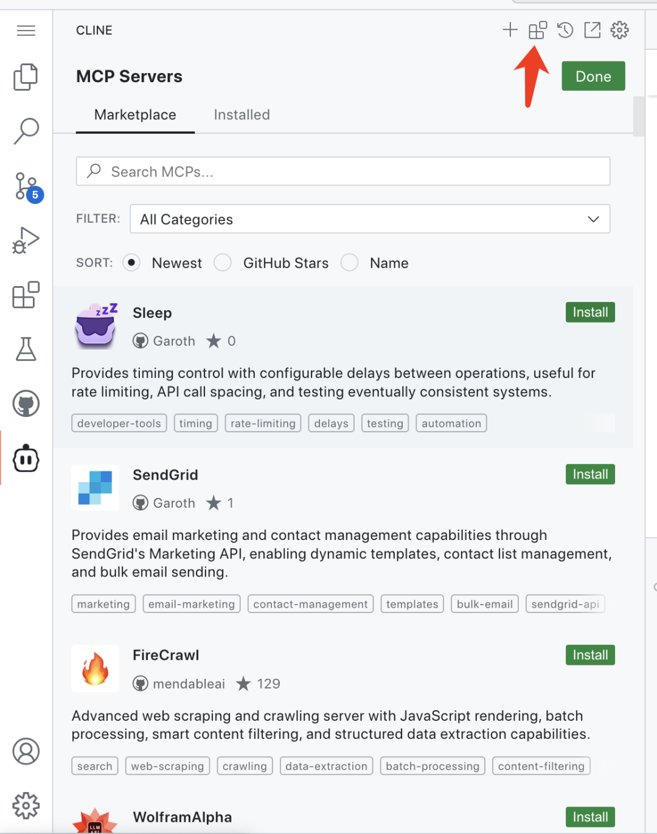Open the hamburger menu at top left

click(x=26, y=30)
